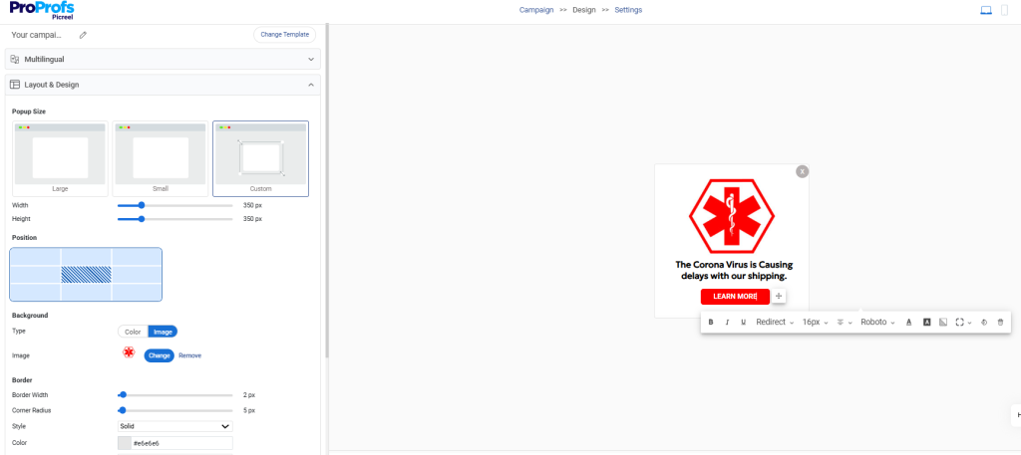Click the Multilingual section icon
The image size is (1021, 455).
point(15,59)
